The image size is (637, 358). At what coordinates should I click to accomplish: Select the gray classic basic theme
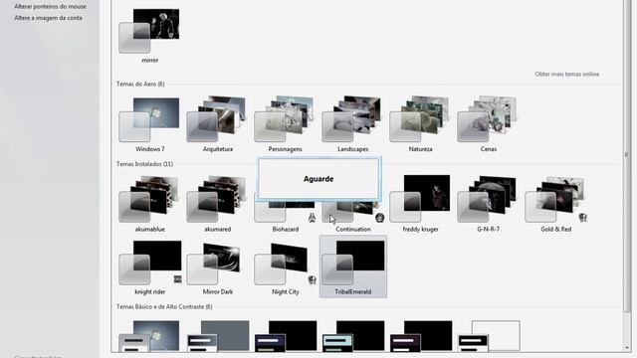pos(217,336)
